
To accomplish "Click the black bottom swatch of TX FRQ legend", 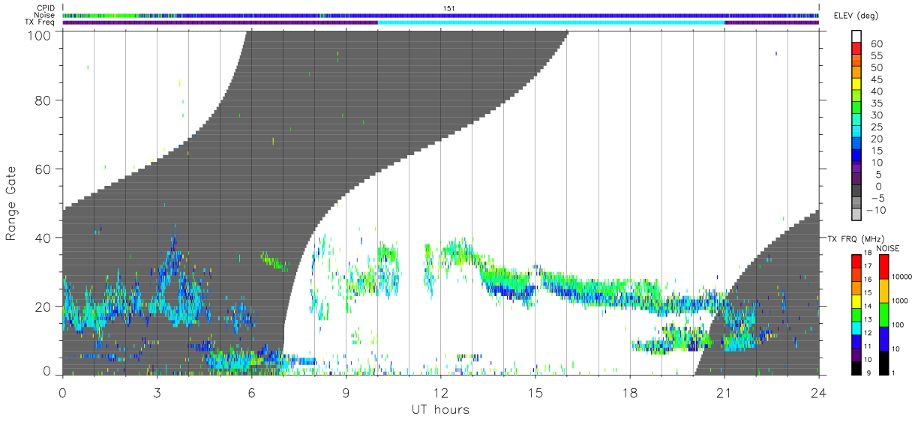I will click(x=856, y=368).
